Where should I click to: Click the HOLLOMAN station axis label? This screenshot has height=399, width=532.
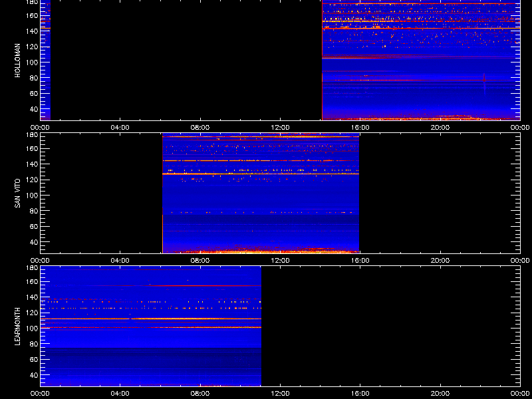pyautogui.click(x=18, y=61)
